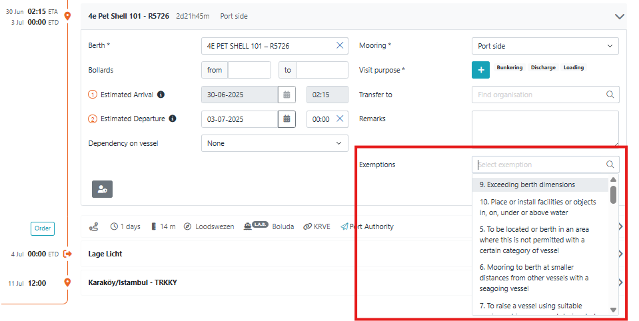Click the Order button

coord(43,228)
